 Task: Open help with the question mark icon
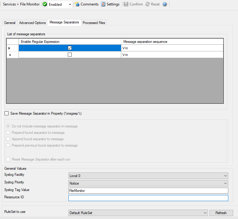point(165,4)
